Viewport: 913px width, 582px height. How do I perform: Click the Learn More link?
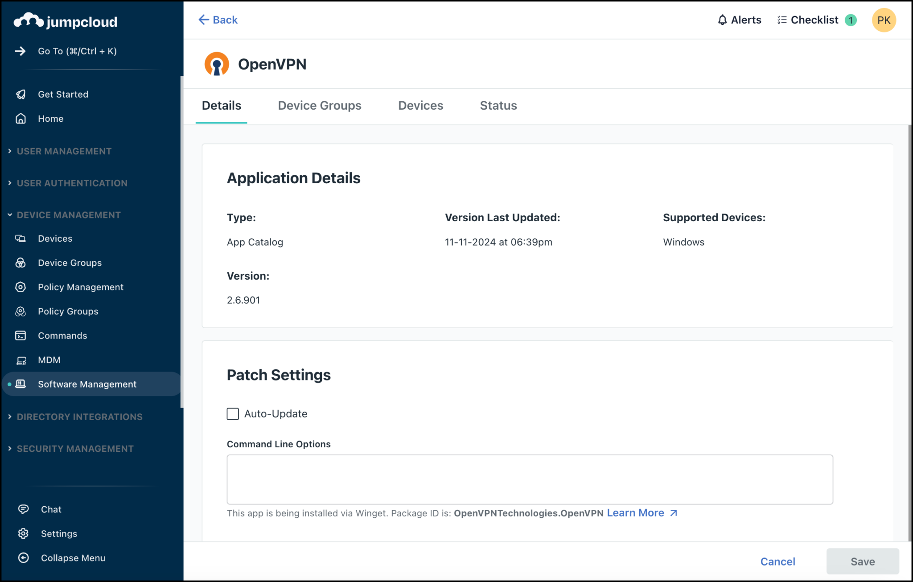(635, 512)
